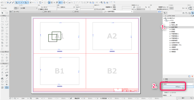Open the layer dropdown in info box
This screenshot has width=194, height=100.
coord(29,8)
